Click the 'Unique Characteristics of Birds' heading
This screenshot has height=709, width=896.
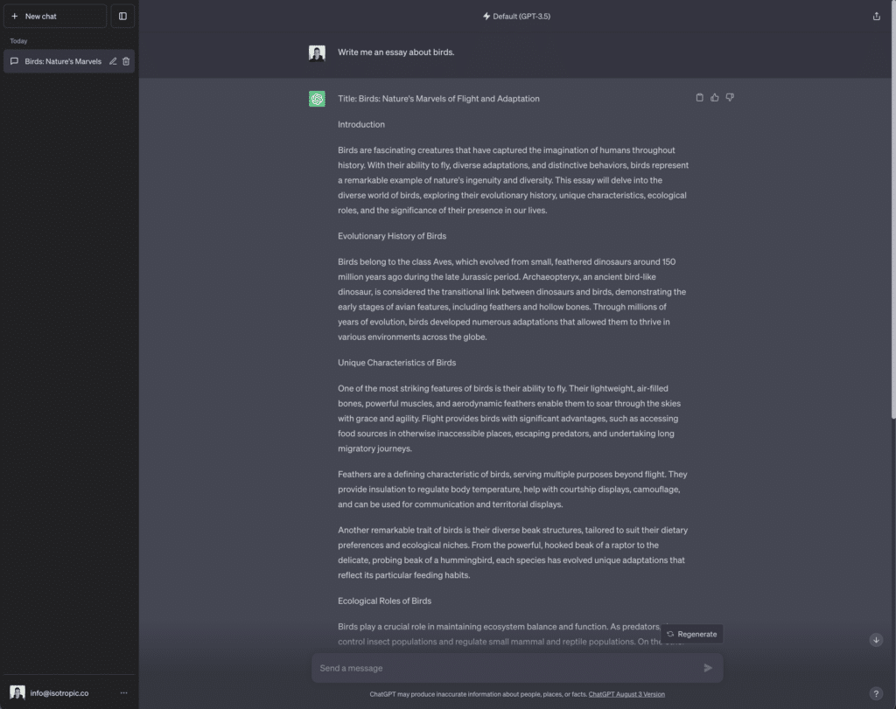pyautogui.click(x=396, y=363)
